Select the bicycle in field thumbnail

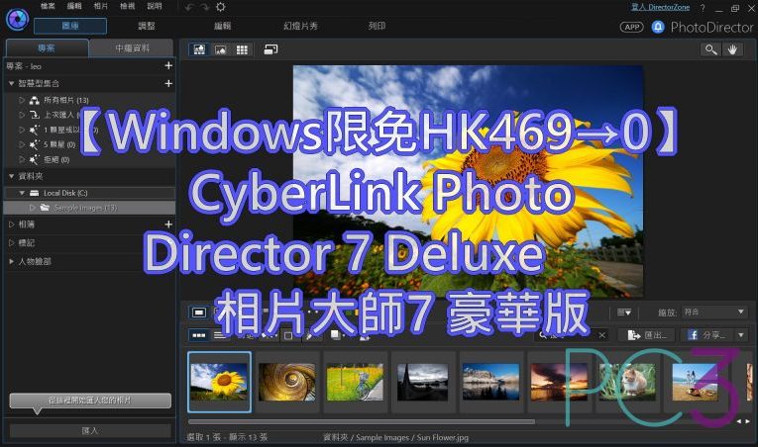point(355,382)
